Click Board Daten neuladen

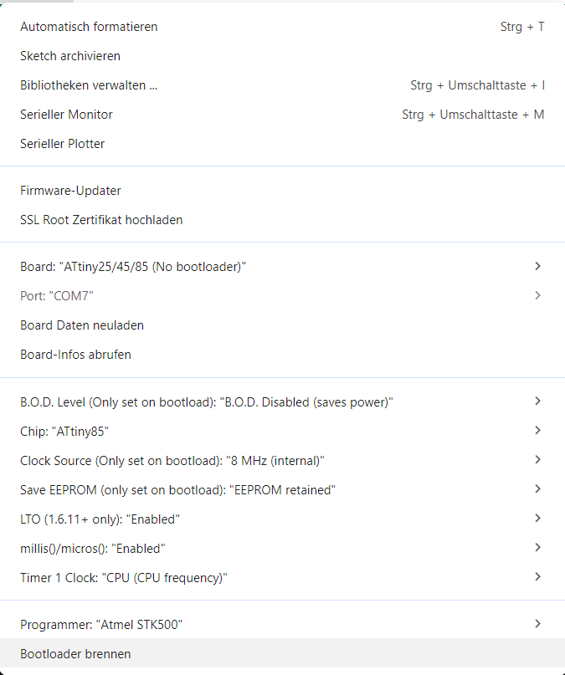point(82,325)
